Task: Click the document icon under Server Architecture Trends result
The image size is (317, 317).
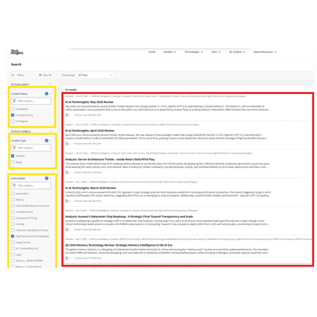Action: 67,173
